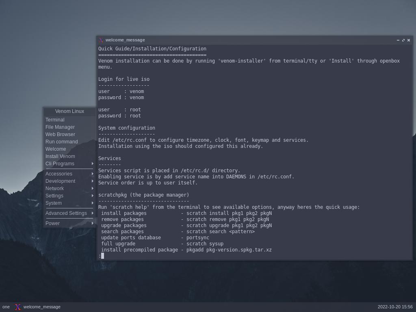Click the 'Services' section heading
Viewport: 416px width, 312px height.
click(x=110, y=158)
